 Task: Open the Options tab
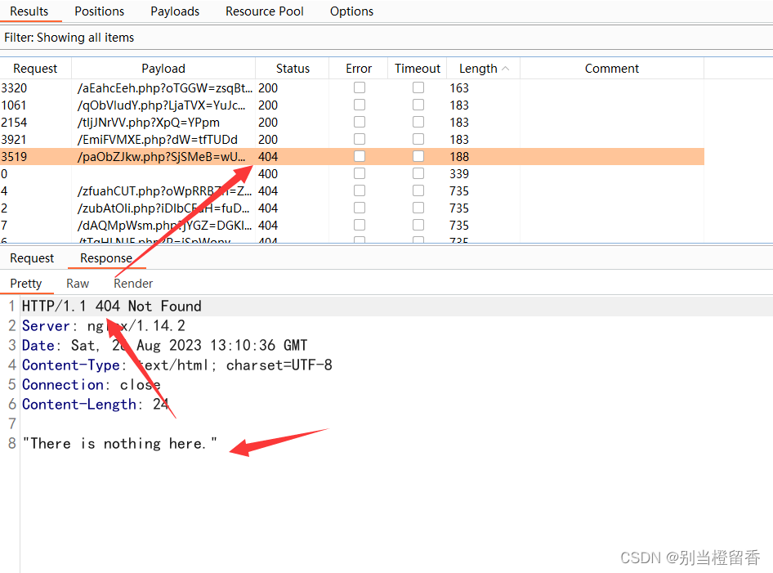351,11
